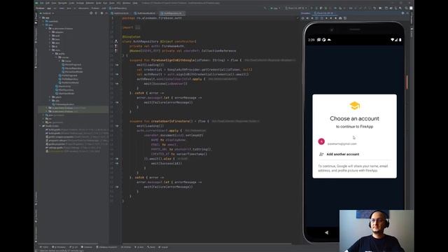Open the Pixel 3a API 30 emulator tab
The width and height of the screenshot is (448, 252).
[324, 13]
